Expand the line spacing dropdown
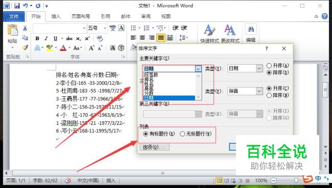332x188 pixels. pos(187,38)
